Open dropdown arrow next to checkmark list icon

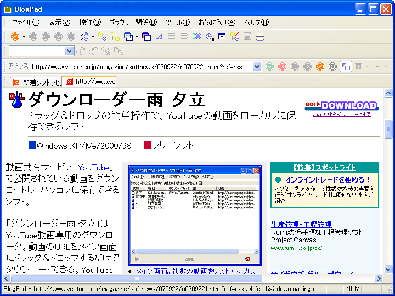coord(93,37)
